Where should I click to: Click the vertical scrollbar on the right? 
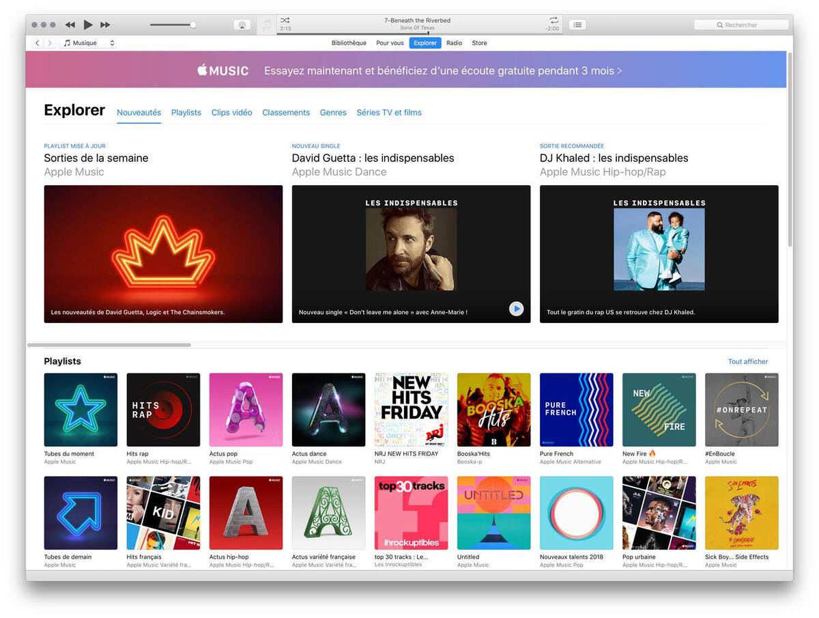(790, 149)
